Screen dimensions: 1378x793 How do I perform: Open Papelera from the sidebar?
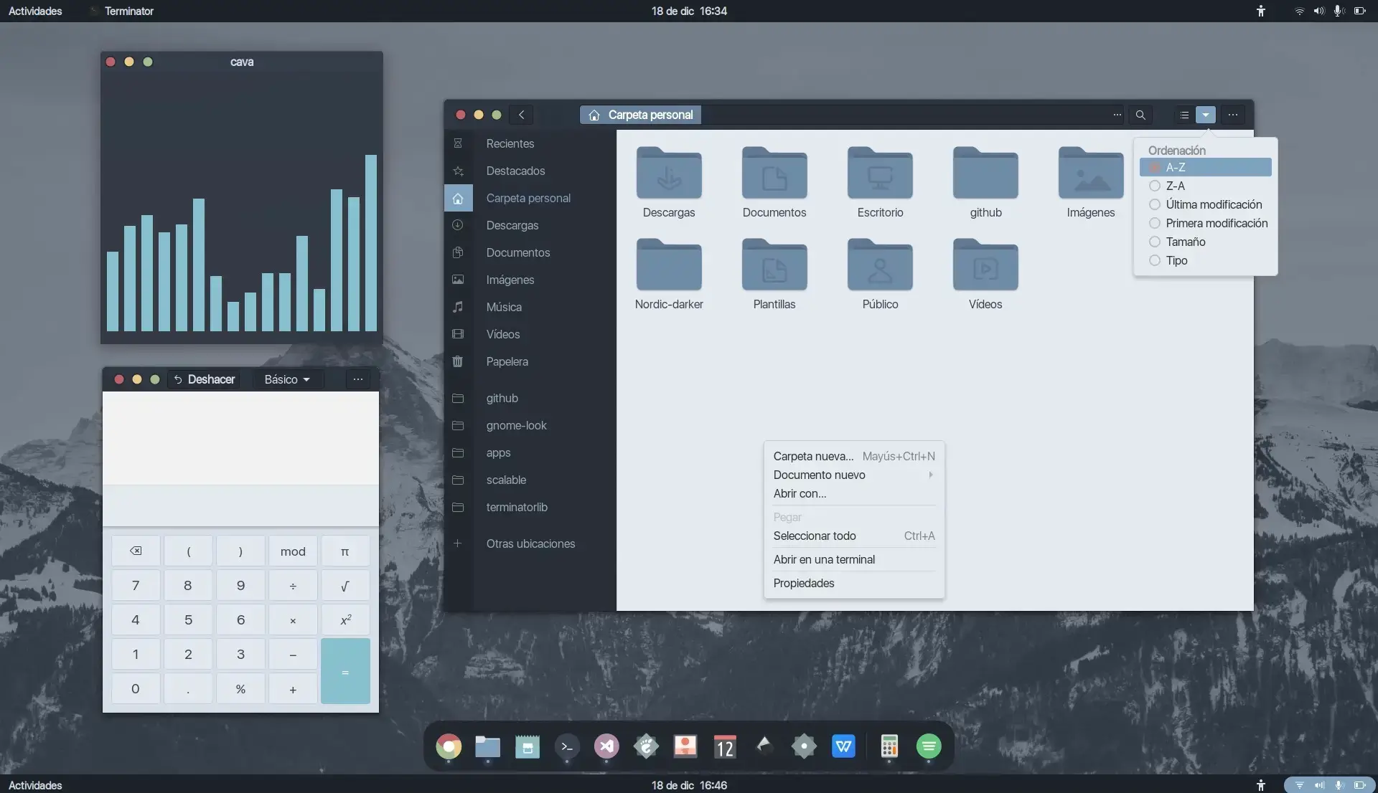507,361
